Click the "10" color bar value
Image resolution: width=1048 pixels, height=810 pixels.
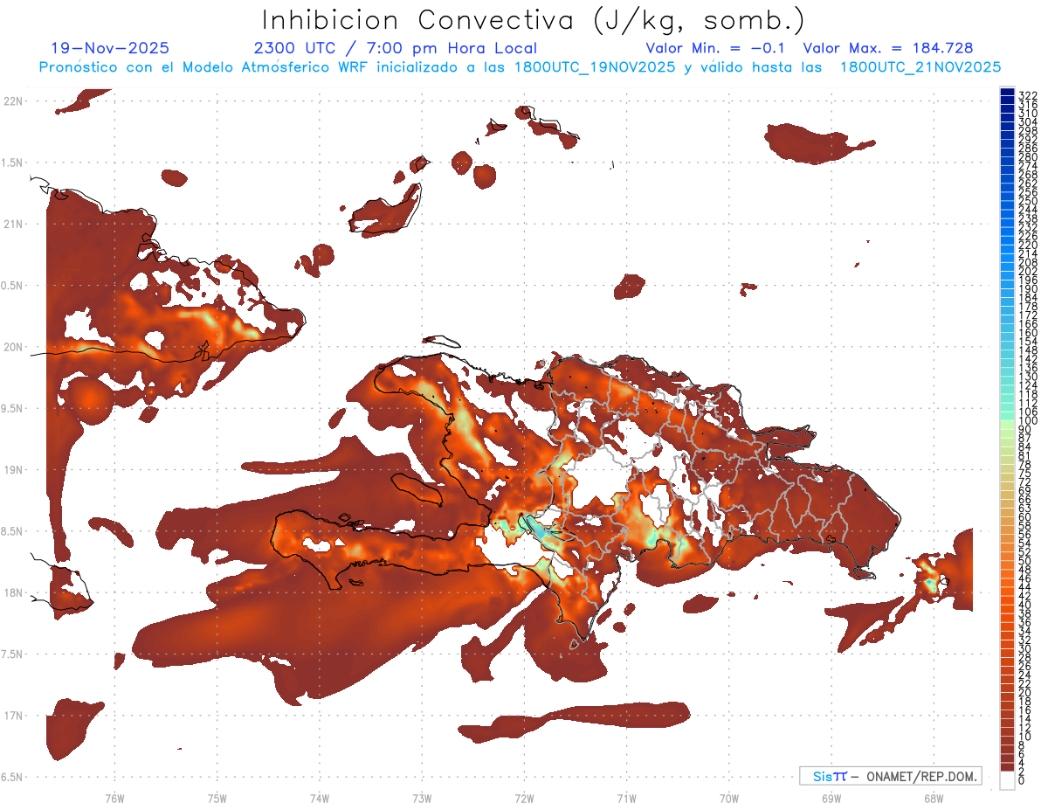click(x=1025, y=737)
